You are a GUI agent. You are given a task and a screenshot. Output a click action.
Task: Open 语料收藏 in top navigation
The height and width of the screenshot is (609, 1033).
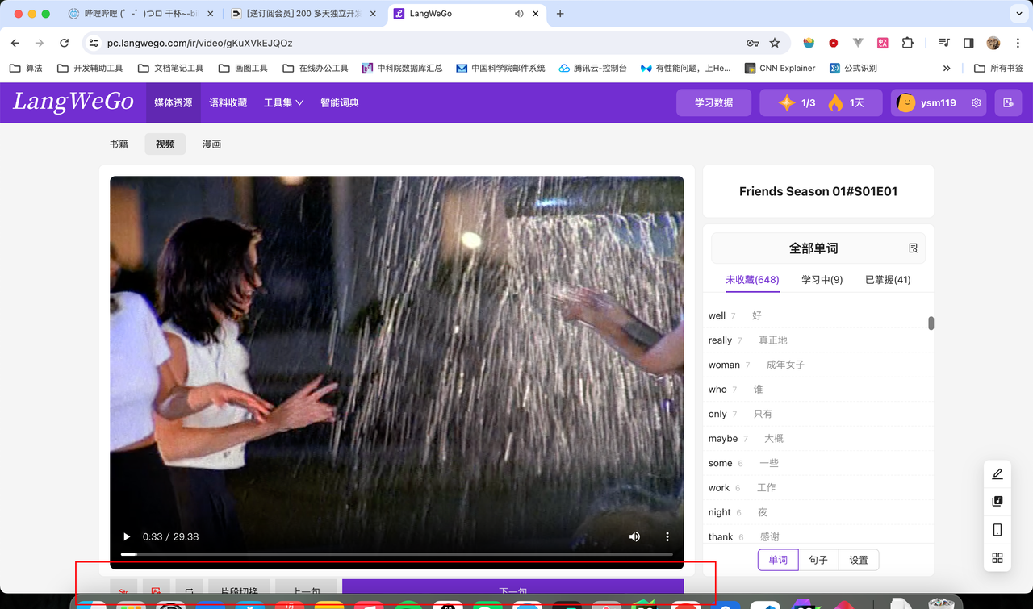(228, 102)
